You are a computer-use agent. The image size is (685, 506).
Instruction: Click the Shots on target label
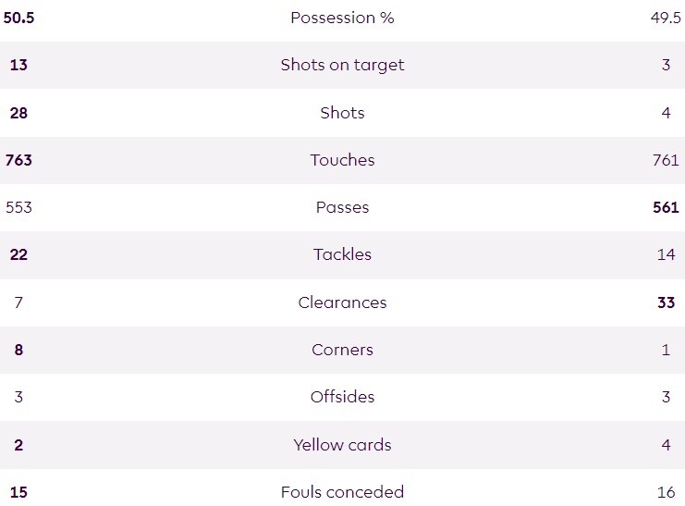[342, 65]
